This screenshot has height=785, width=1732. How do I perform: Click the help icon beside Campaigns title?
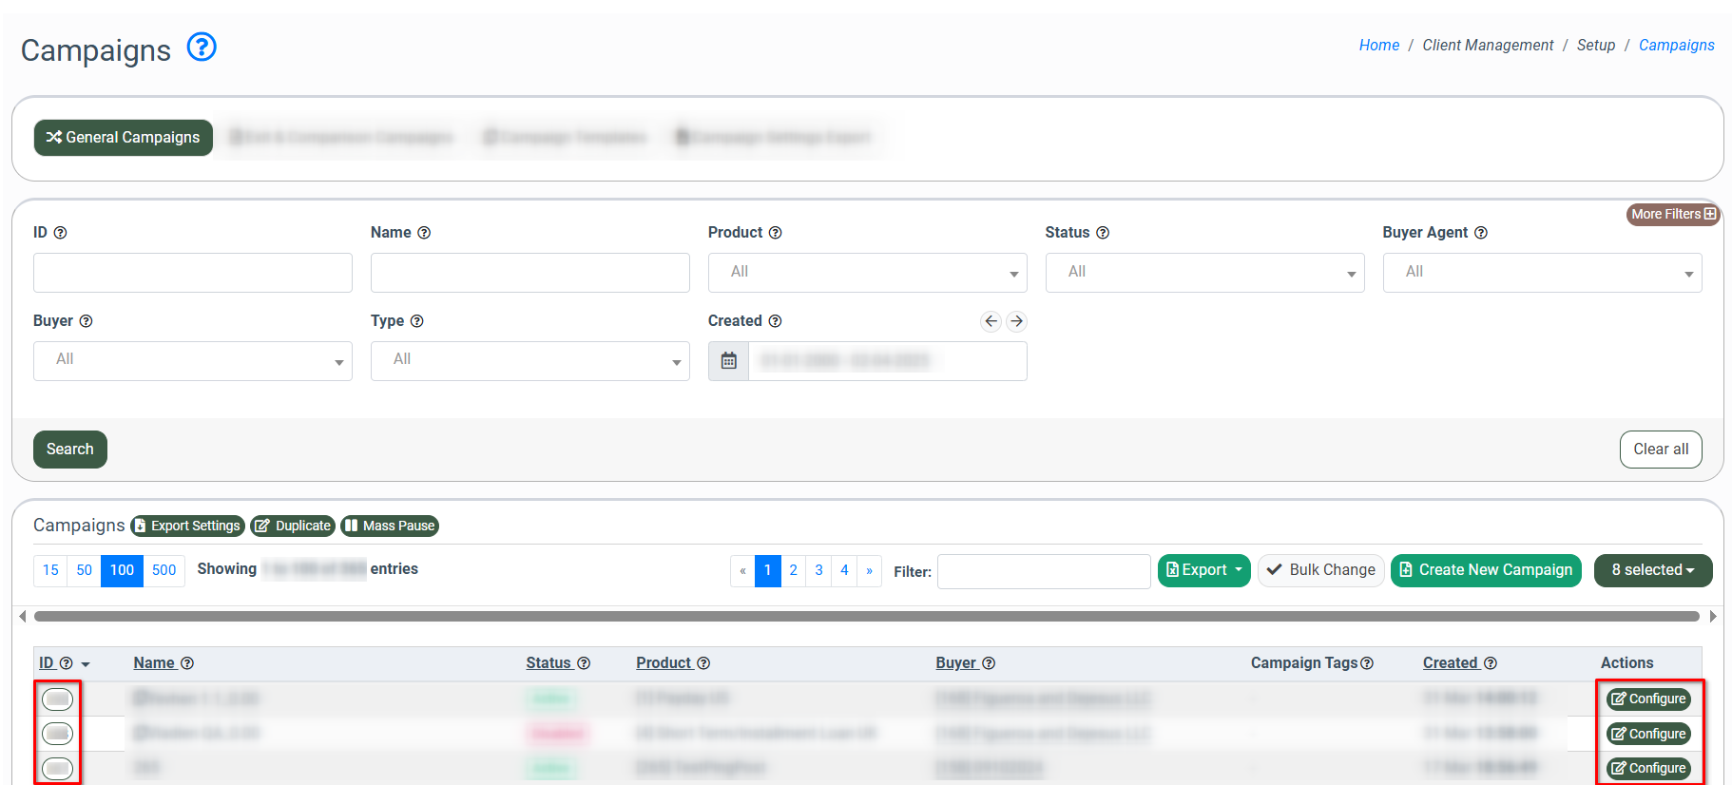[x=202, y=47]
